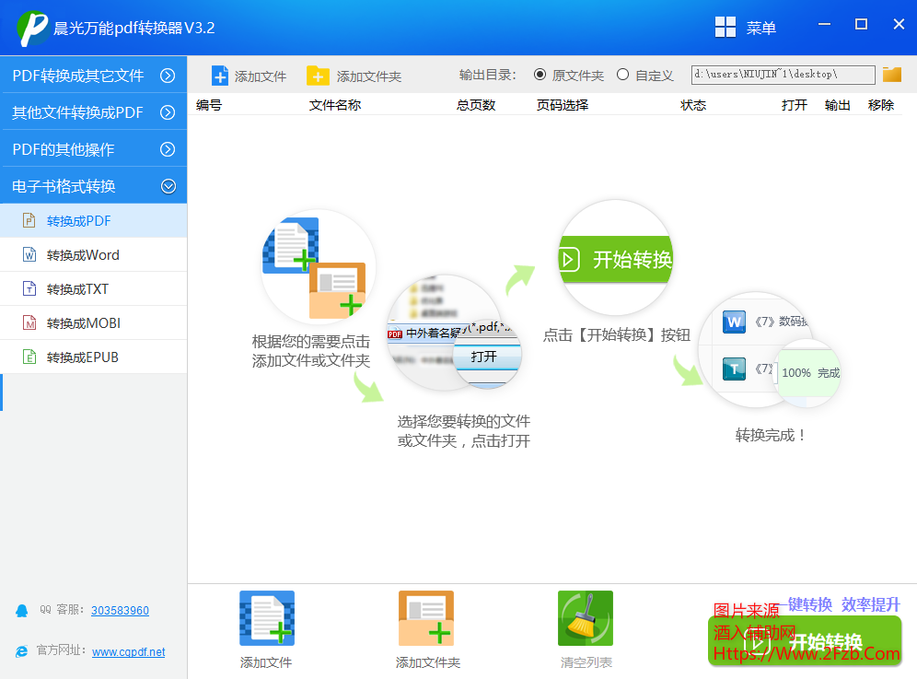Click the output directory path input field
The image size is (917, 679).
(783, 75)
